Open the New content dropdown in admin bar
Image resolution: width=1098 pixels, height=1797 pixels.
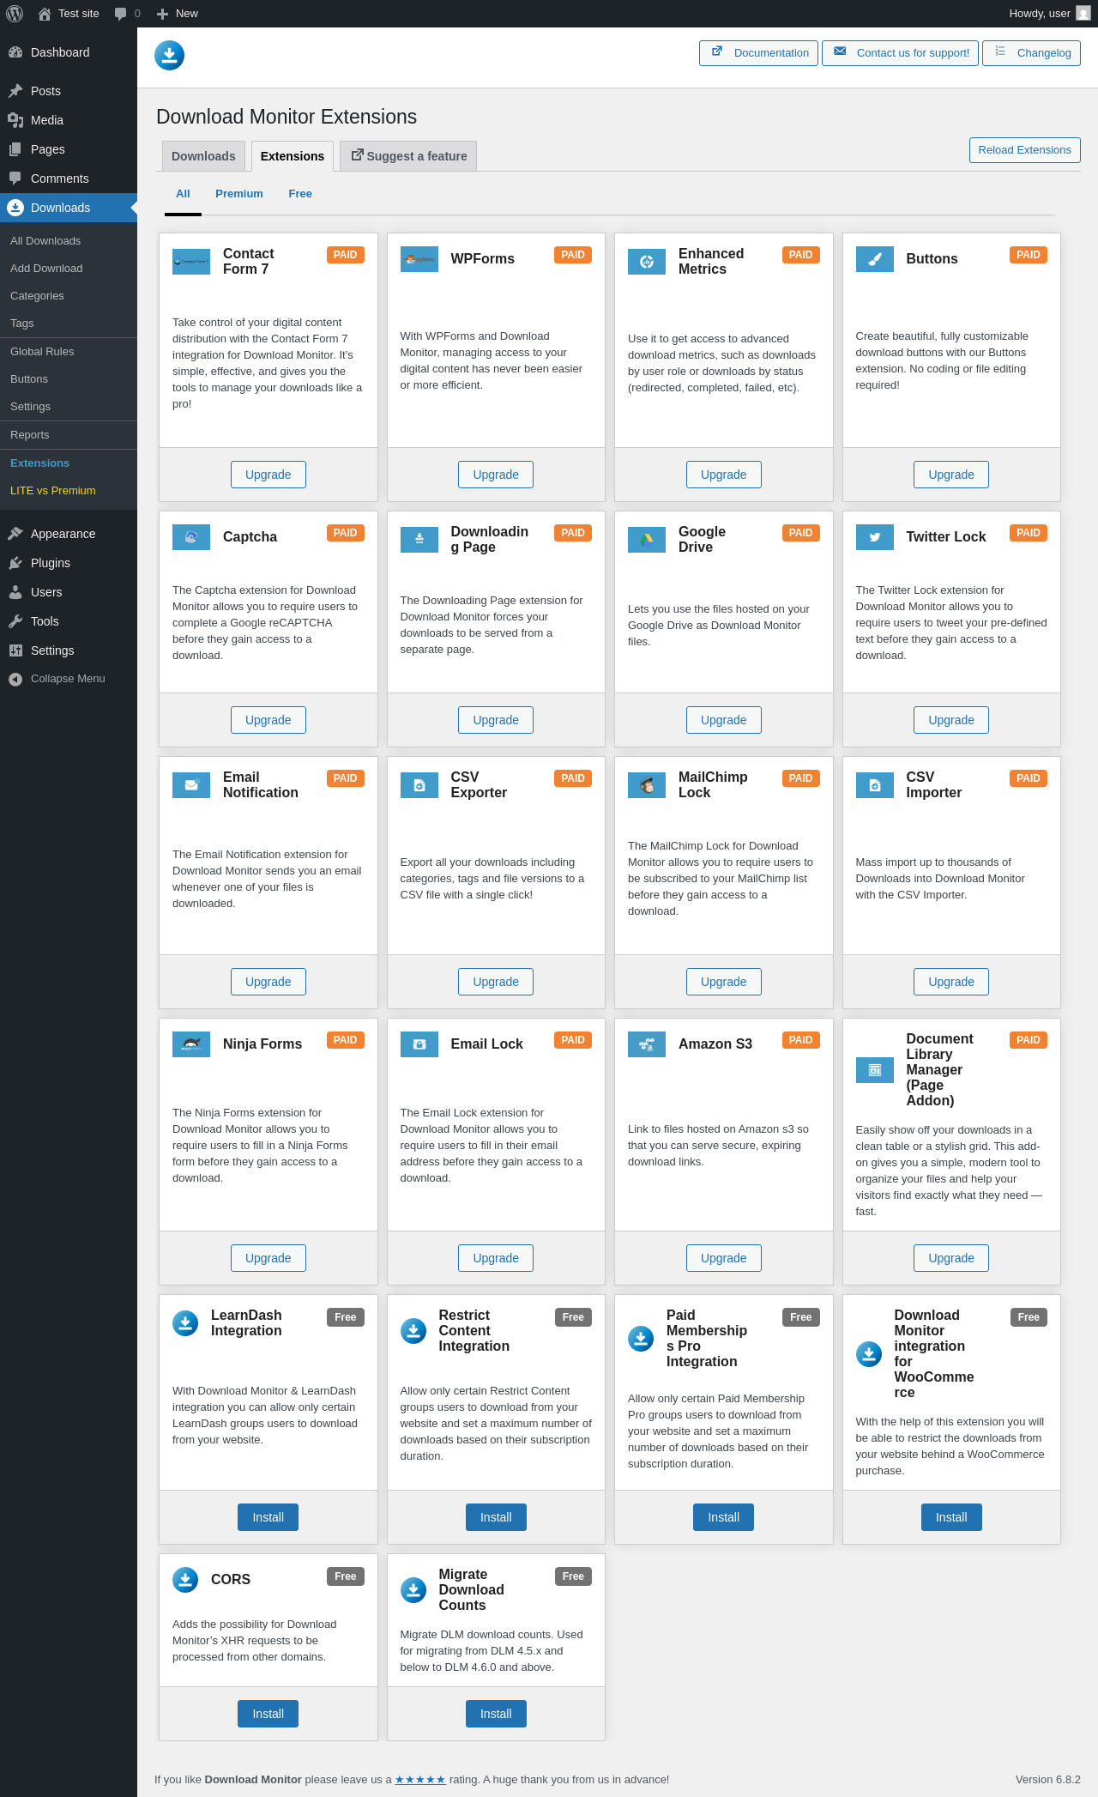coord(178,14)
